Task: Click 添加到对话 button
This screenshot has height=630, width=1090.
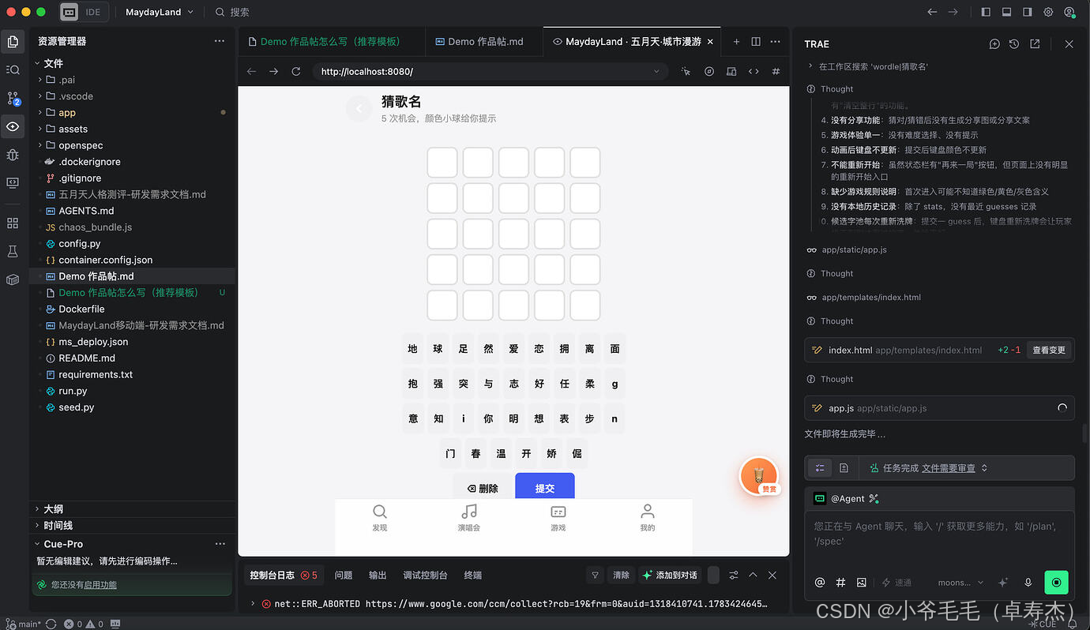Action: [x=671, y=576]
